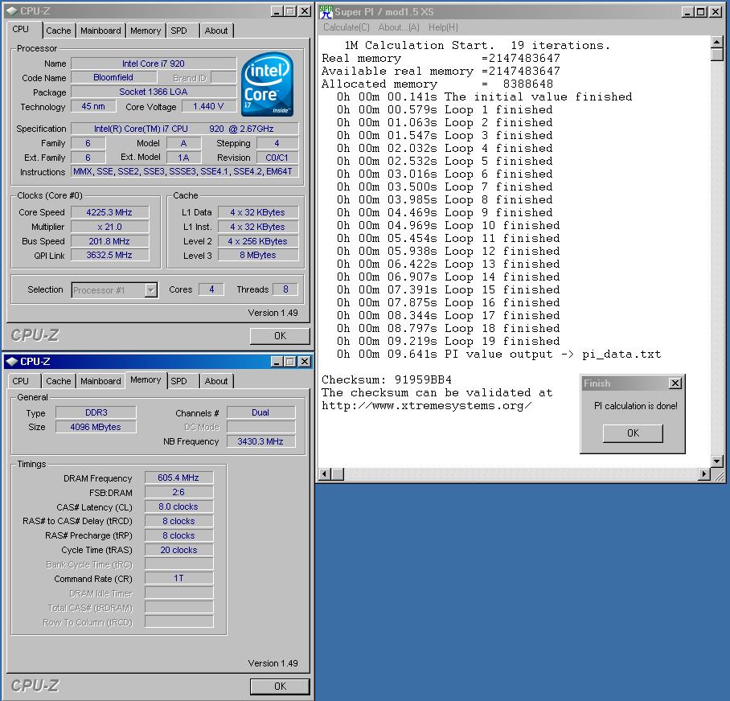The image size is (730, 701).
Task: Click OK in the bottom CPU-Z window
Action: 280,687
